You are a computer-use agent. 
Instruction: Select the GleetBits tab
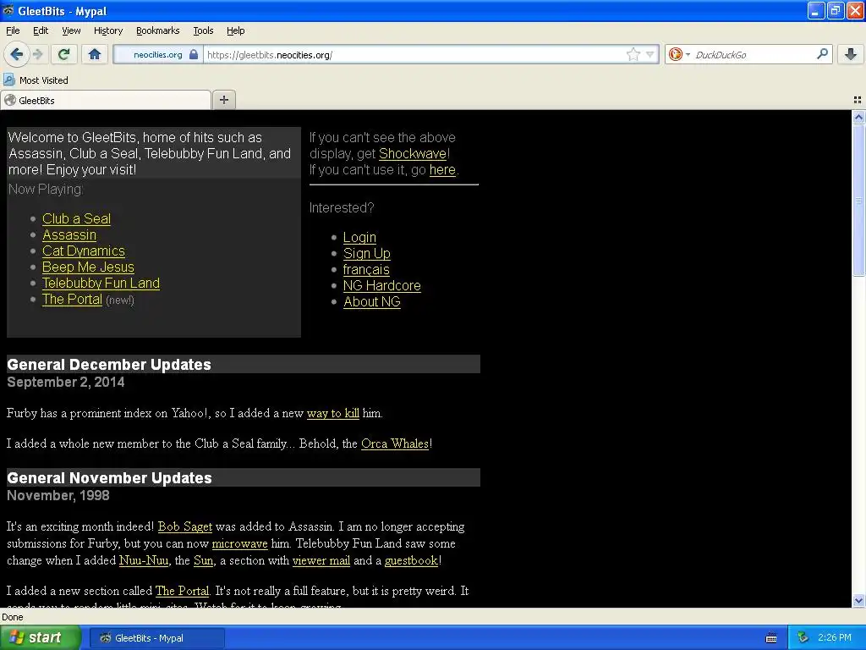coord(106,100)
